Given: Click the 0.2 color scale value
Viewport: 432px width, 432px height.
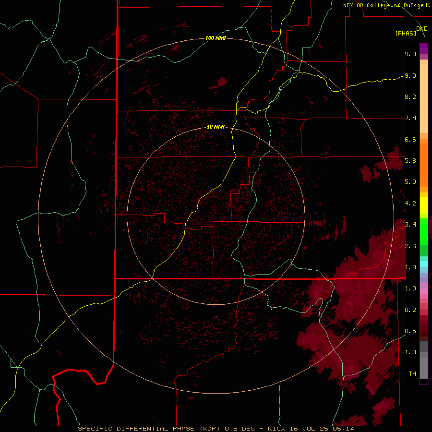Looking at the screenshot, I should point(410,310).
